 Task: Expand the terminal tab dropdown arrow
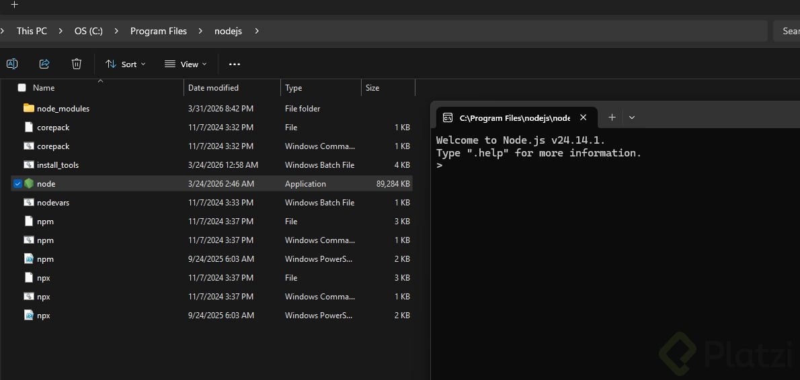click(x=631, y=117)
